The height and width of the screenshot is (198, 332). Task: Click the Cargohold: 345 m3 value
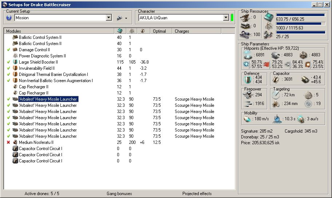pyautogui.click(x=301, y=131)
